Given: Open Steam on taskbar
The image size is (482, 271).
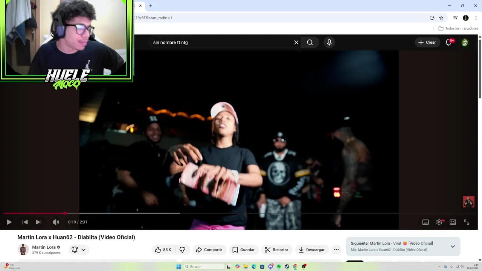Looking at the screenshot, I should 287,266.
